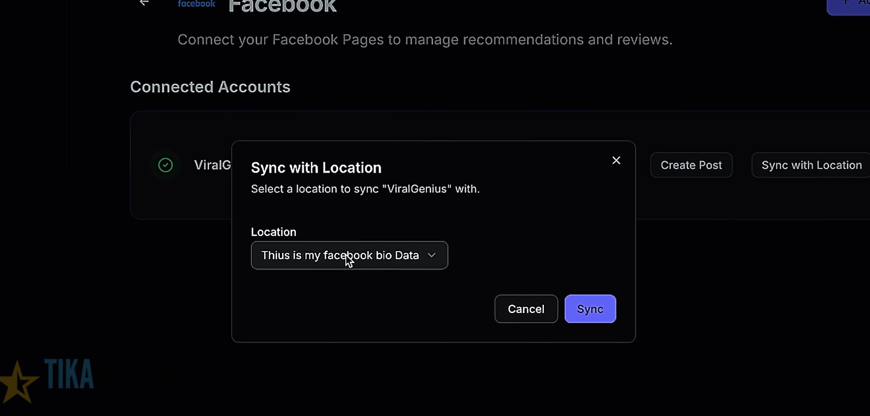The height and width of the screenshot is (416, 870).
Task: Close the Sync with Location dialog
Action: click(x=616, y=160)
